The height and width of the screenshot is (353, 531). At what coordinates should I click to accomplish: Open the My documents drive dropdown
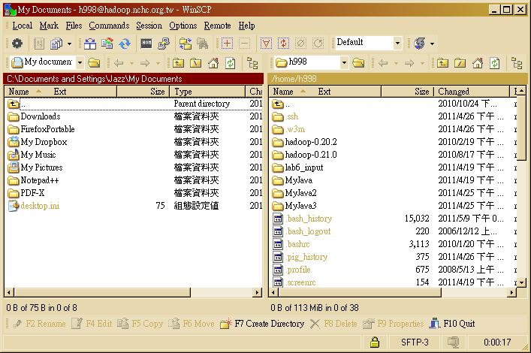80,62
